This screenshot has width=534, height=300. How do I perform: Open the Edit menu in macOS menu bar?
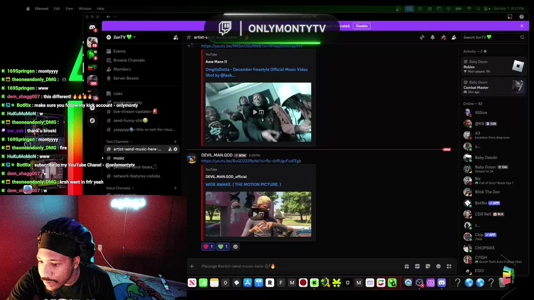pos(56,8)
